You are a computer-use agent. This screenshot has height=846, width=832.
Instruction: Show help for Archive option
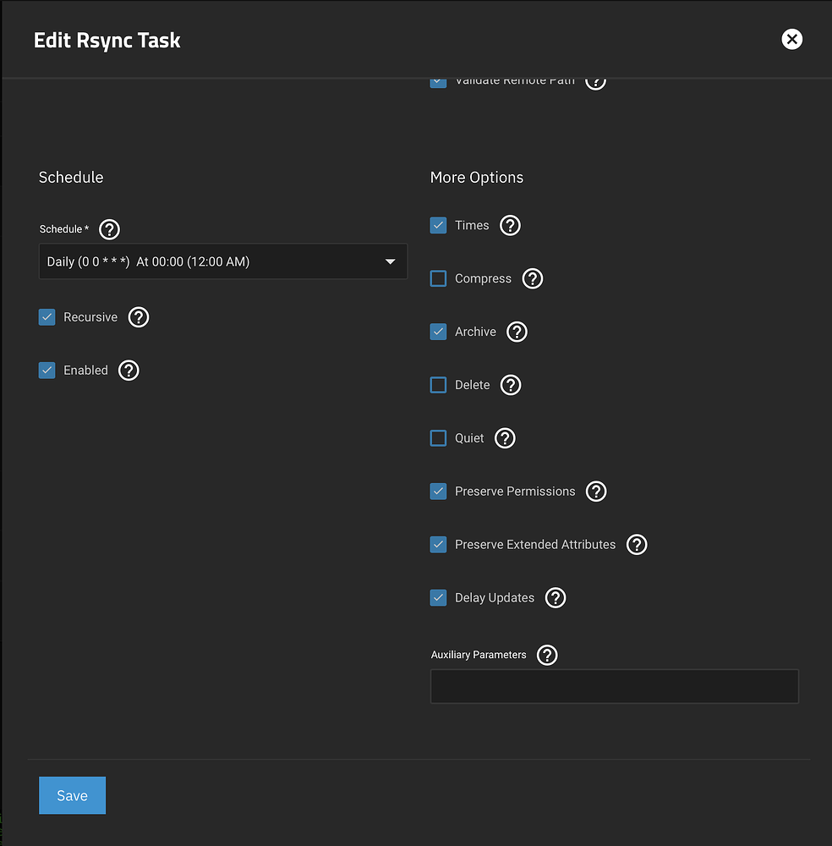tap(517, 332)
